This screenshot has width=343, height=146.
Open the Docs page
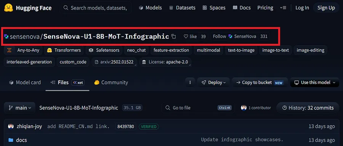pos(242,8)
